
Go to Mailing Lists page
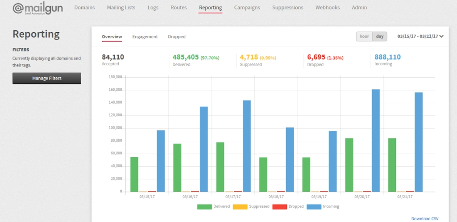[x=121, y=8]
